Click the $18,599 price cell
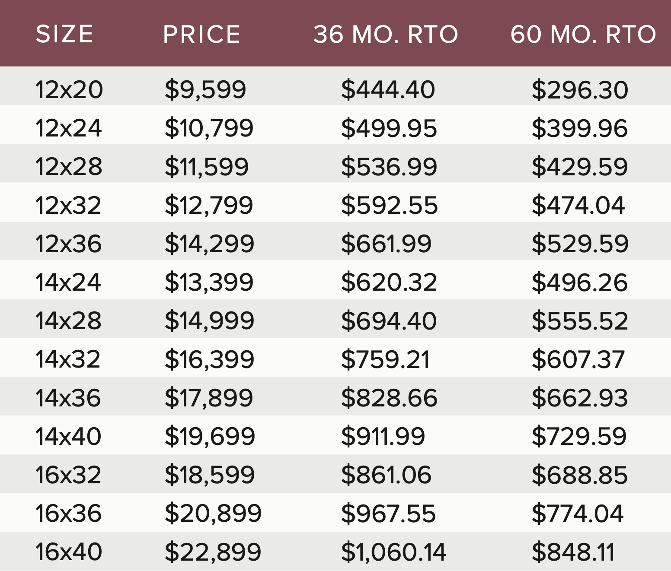Viewport: 671px width, 571px height. coord(210,475)
